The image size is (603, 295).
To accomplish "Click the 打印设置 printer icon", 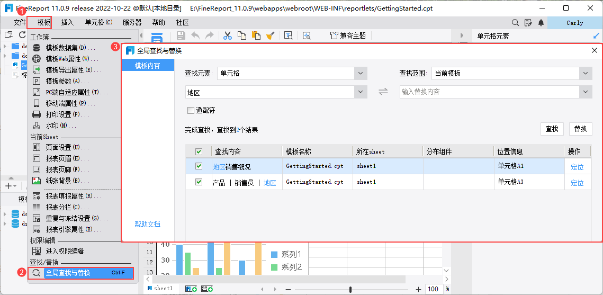I will (37, 114).
